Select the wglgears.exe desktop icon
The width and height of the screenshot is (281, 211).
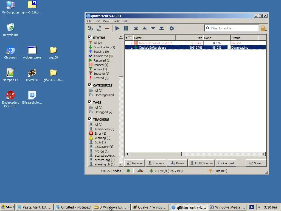click(32, 53)
